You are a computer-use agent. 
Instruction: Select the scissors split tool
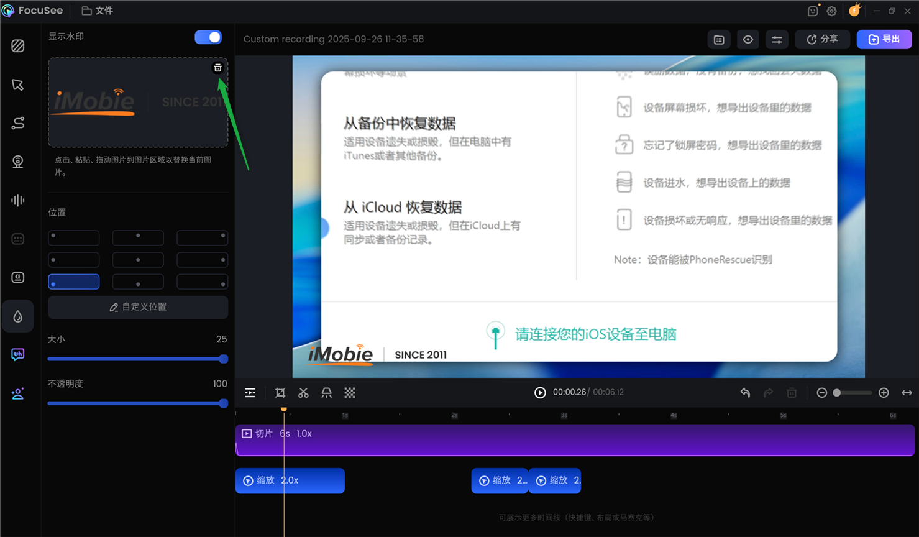[x=303, y=393]
